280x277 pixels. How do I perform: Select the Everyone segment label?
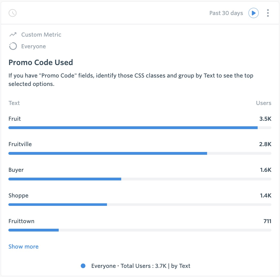pos(34,47)
